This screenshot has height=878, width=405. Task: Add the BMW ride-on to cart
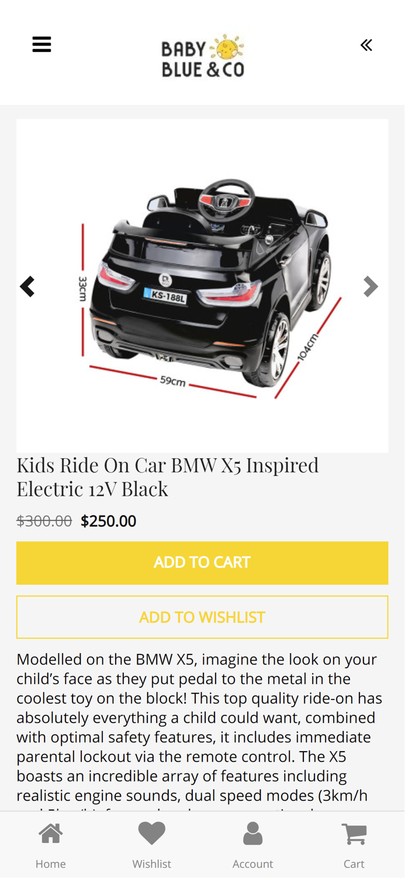tap(202, 563)
